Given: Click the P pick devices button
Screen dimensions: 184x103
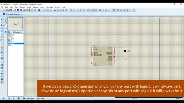Looking at the screenshot, I should (x=9, y=32).
